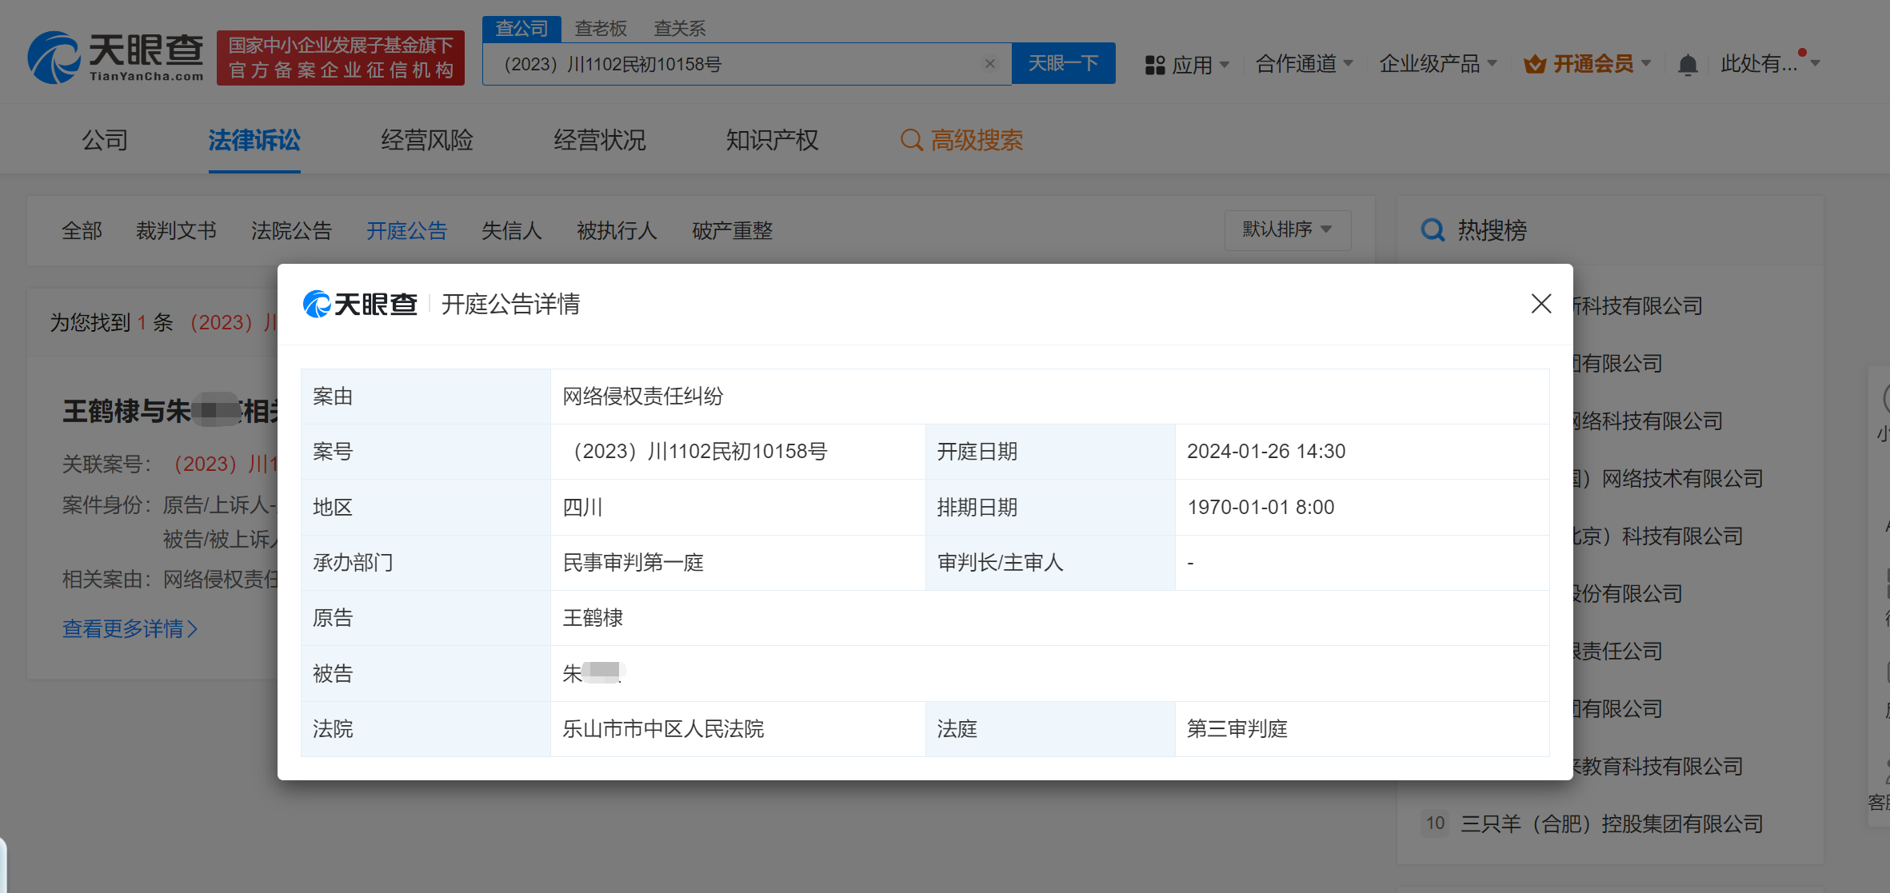This screenshot has height=893, width=1890.
Task: Clear the search box text
Action: click(989, 64)
